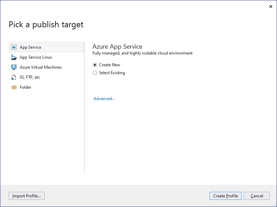Click the Azure Virtual Machines monitor icon
Image resolution: width=277 pixels, height=207 pixels.
(x=14, y=67)
